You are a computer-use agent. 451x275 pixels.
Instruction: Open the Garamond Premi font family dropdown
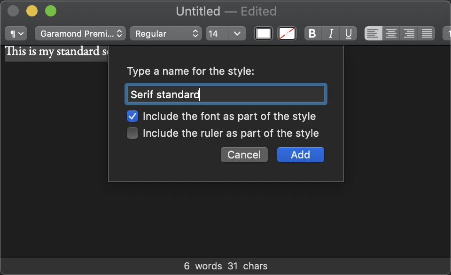(80, 33)
